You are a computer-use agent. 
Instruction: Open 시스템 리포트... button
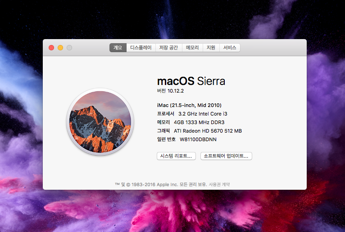177,156
